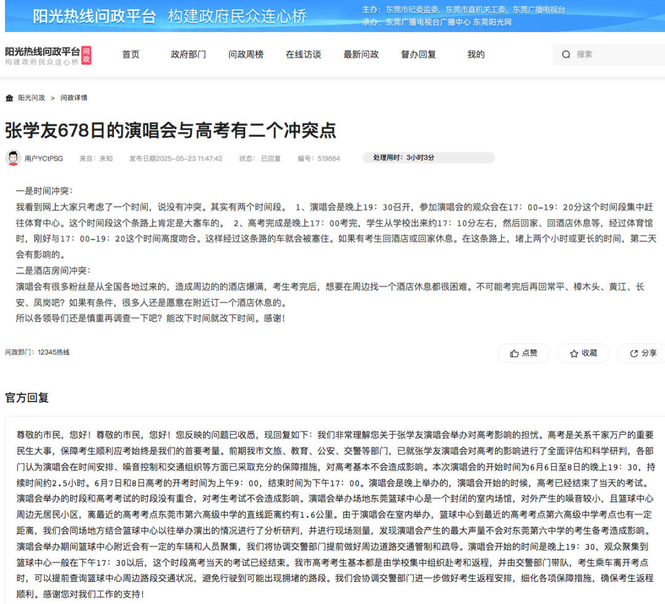This screenshot has height=604, width=665.
Task: Click the 点赞 button
Action: pos(524,353)
